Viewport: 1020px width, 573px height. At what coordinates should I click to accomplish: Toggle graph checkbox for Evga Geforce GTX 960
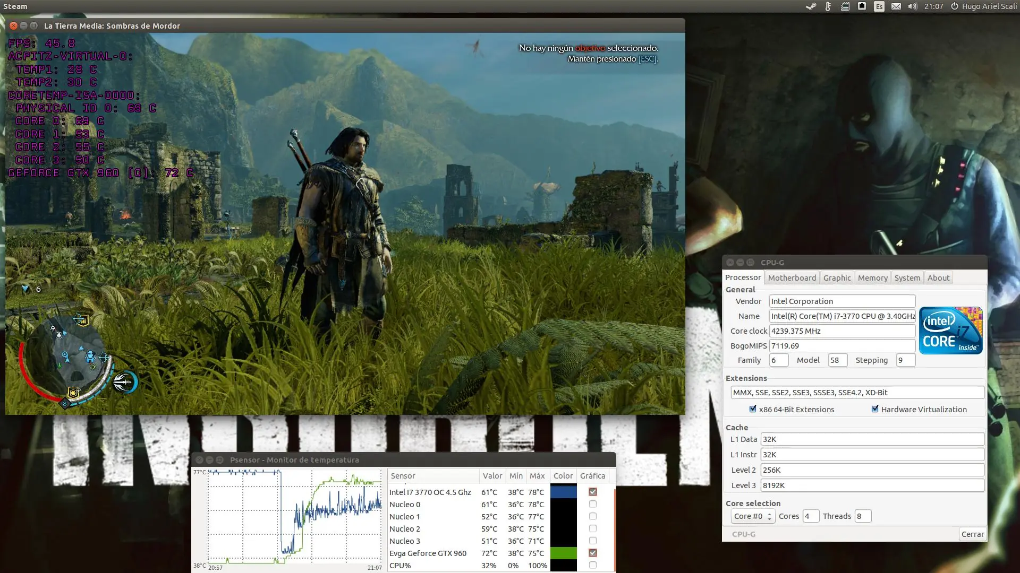(x=593, y=553)
